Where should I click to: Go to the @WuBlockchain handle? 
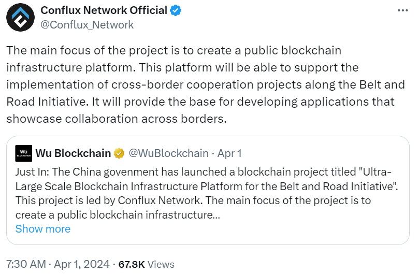tap(168, 153)
